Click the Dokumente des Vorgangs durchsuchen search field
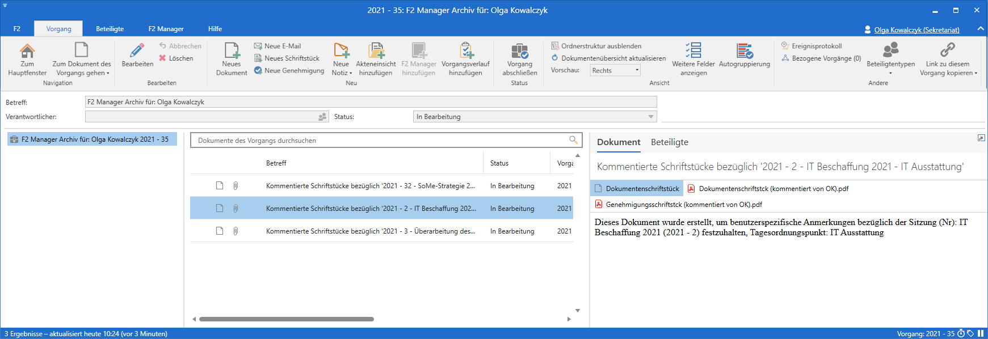The height and width of the screenshot is (339, 988). 380,140
